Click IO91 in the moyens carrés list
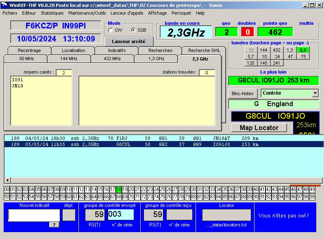 17,80
